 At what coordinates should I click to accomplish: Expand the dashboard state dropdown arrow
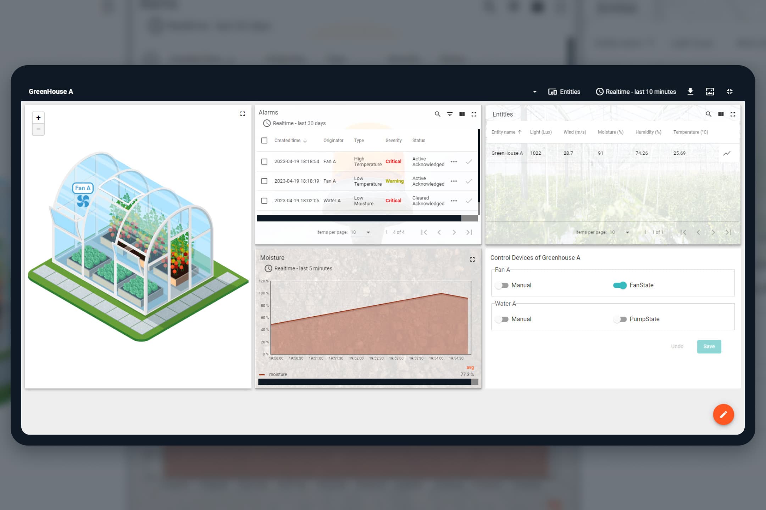(535, 92)
